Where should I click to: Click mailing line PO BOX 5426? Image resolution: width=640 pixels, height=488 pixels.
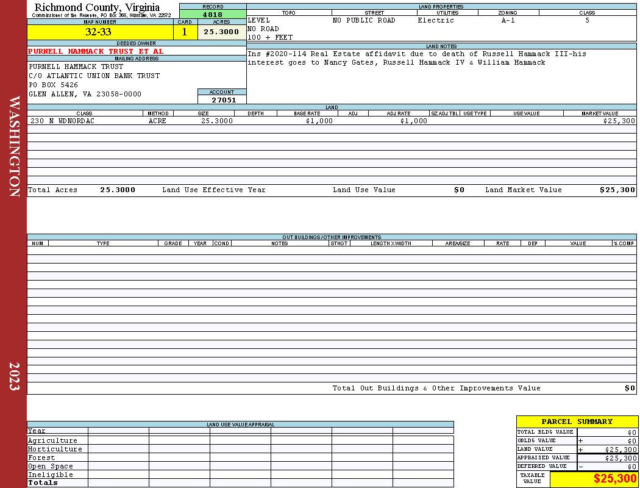pos(53,85)
